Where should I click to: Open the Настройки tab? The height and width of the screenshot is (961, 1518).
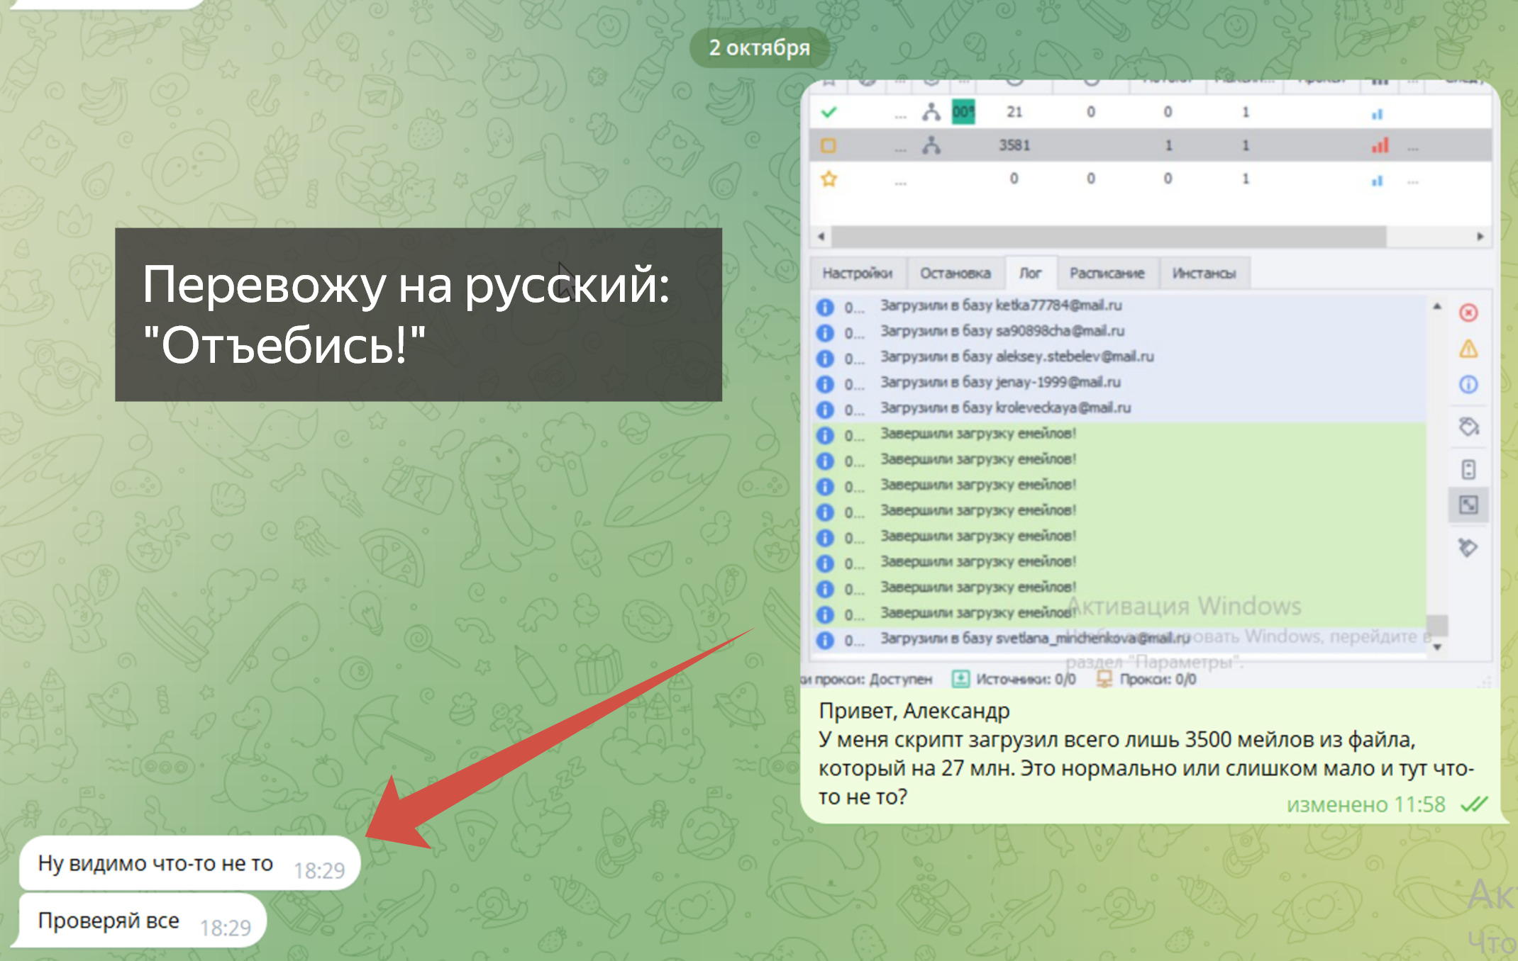pos(857,274)
